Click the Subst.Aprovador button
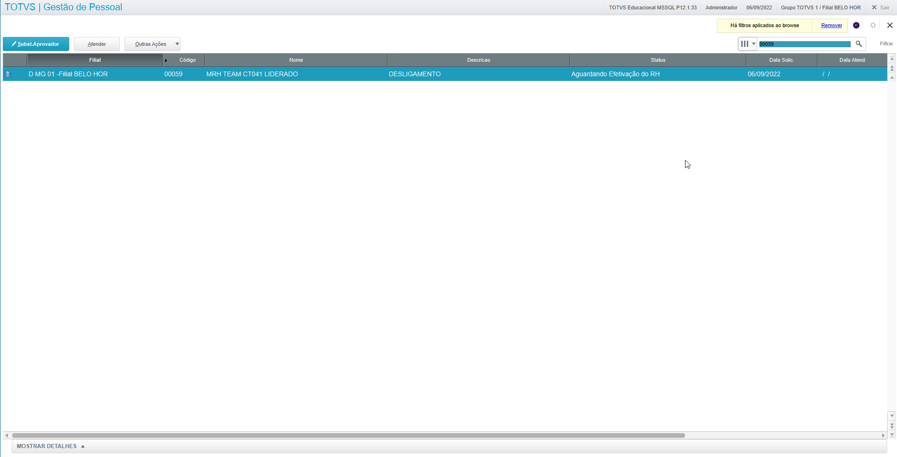Viewport: 897px width, 457px height. [x=36, y=44]
